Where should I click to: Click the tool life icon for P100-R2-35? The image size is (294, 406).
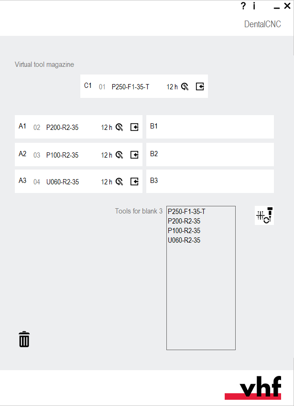click(x=120, y=155)
